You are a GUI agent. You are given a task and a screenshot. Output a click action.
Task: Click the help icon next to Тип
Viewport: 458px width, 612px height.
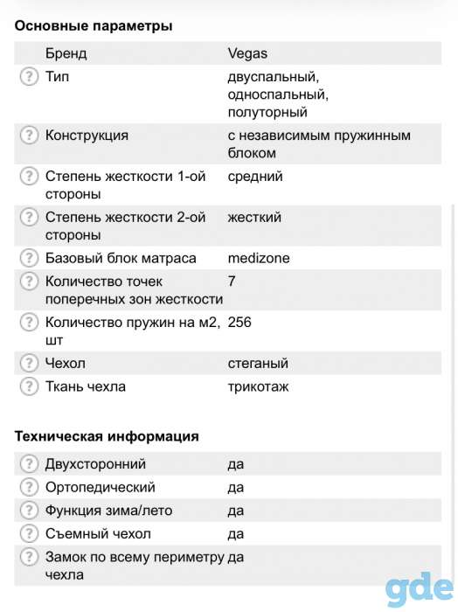coord(29,77)
